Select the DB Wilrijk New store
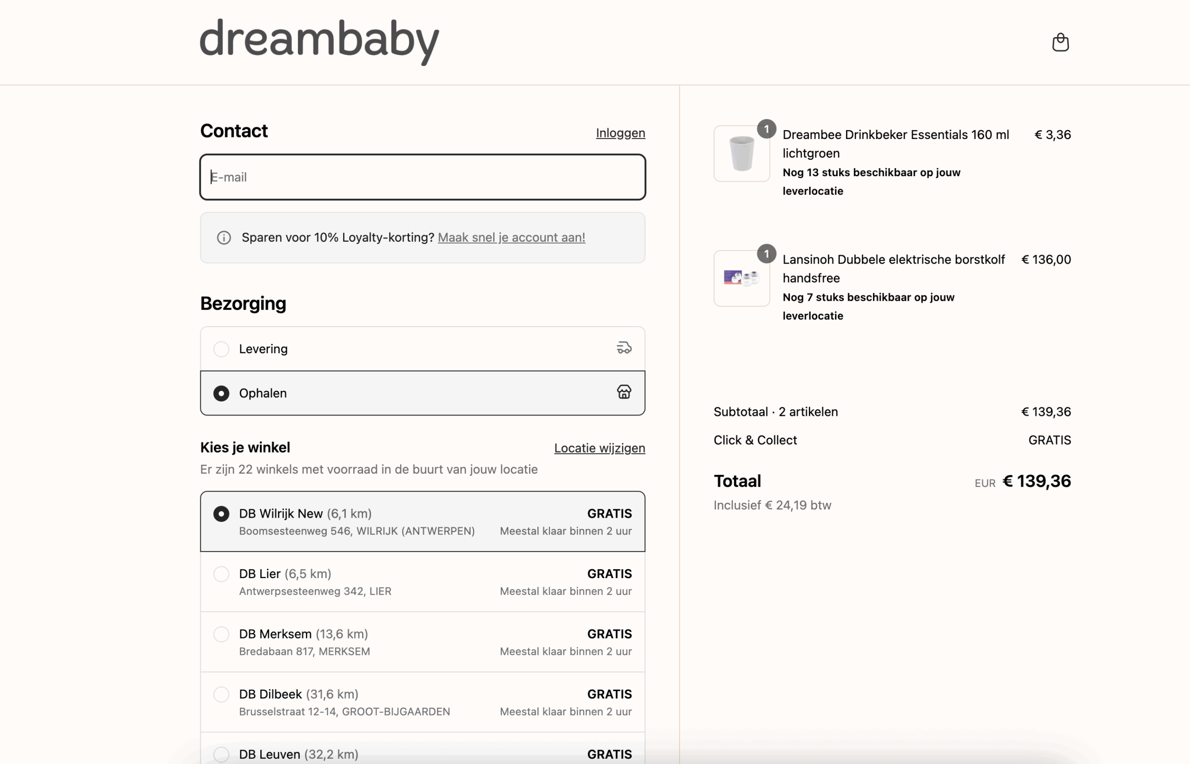1190x764 pixels. pyautogui.click(x=221, y=514)
